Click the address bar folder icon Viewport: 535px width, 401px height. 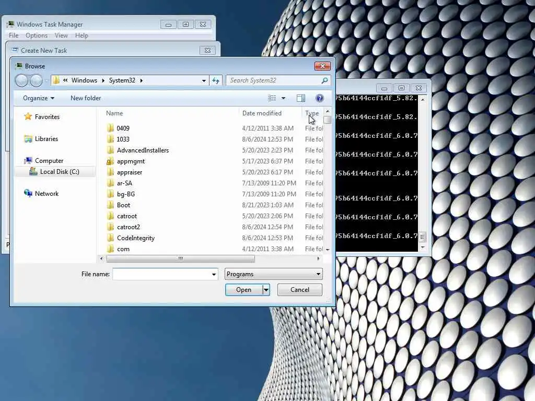tap(56, 80)
